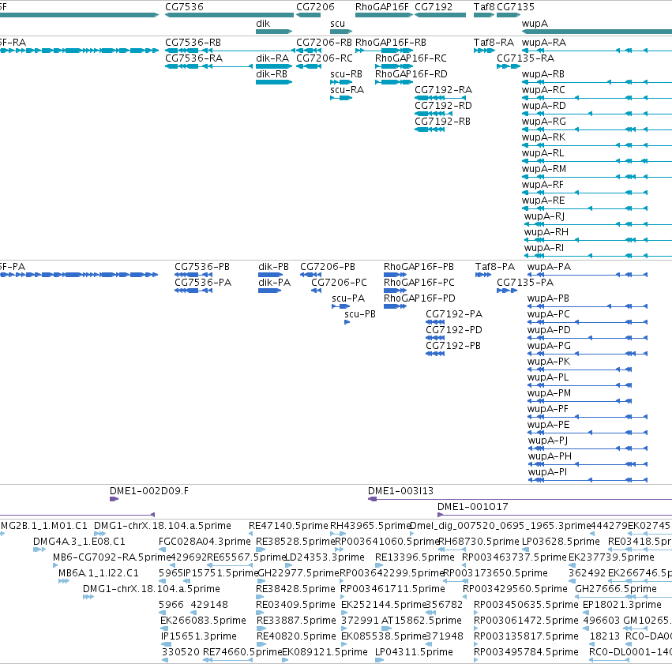Open the purple DME1-002D09.F feature
The image size is (672, 664).
coord(114,499)
